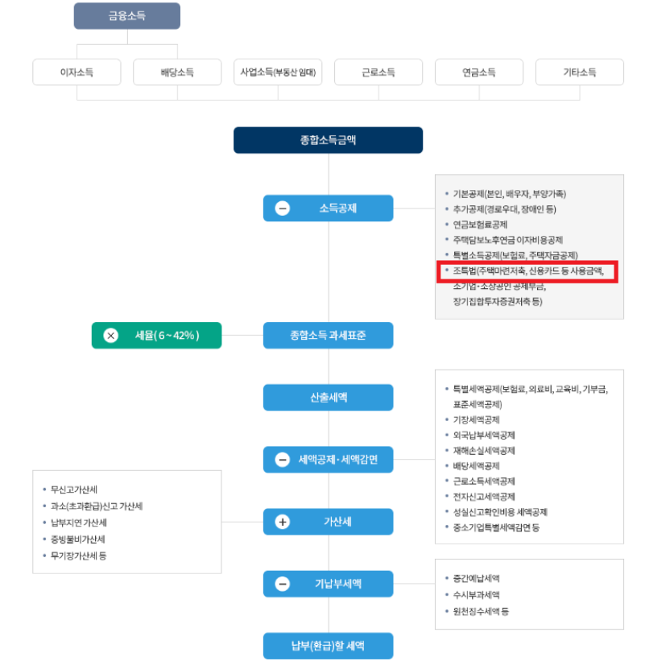The image size is (670, 661).
Task: Click the multiply icon on 세율(6~42%)
Action: (x=110, y=336)
